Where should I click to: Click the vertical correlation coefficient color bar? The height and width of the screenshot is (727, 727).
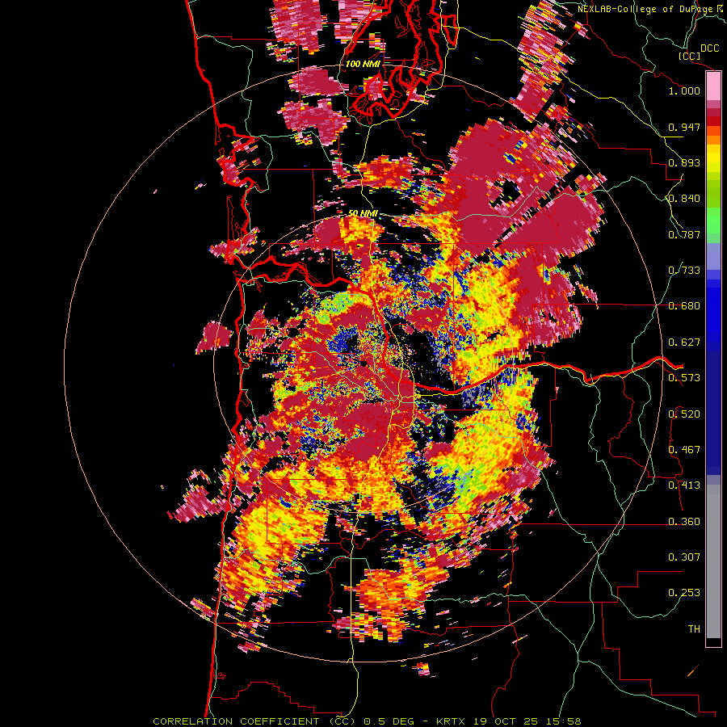[x=713, y=359]
